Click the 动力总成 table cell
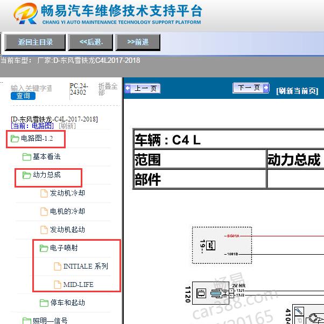The width and height of the screenshot is (324, 324). click(295, 160)
